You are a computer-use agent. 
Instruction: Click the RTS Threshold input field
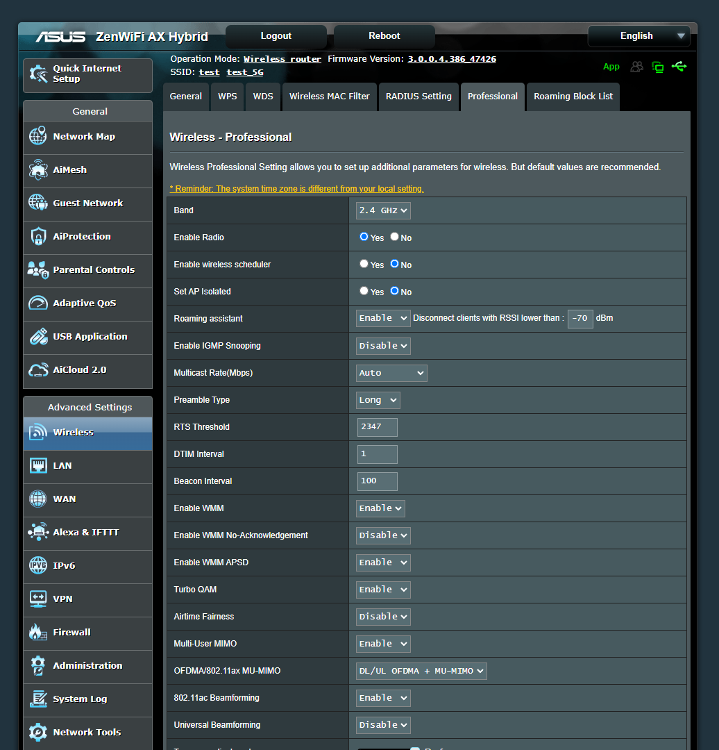coord(376,427)
